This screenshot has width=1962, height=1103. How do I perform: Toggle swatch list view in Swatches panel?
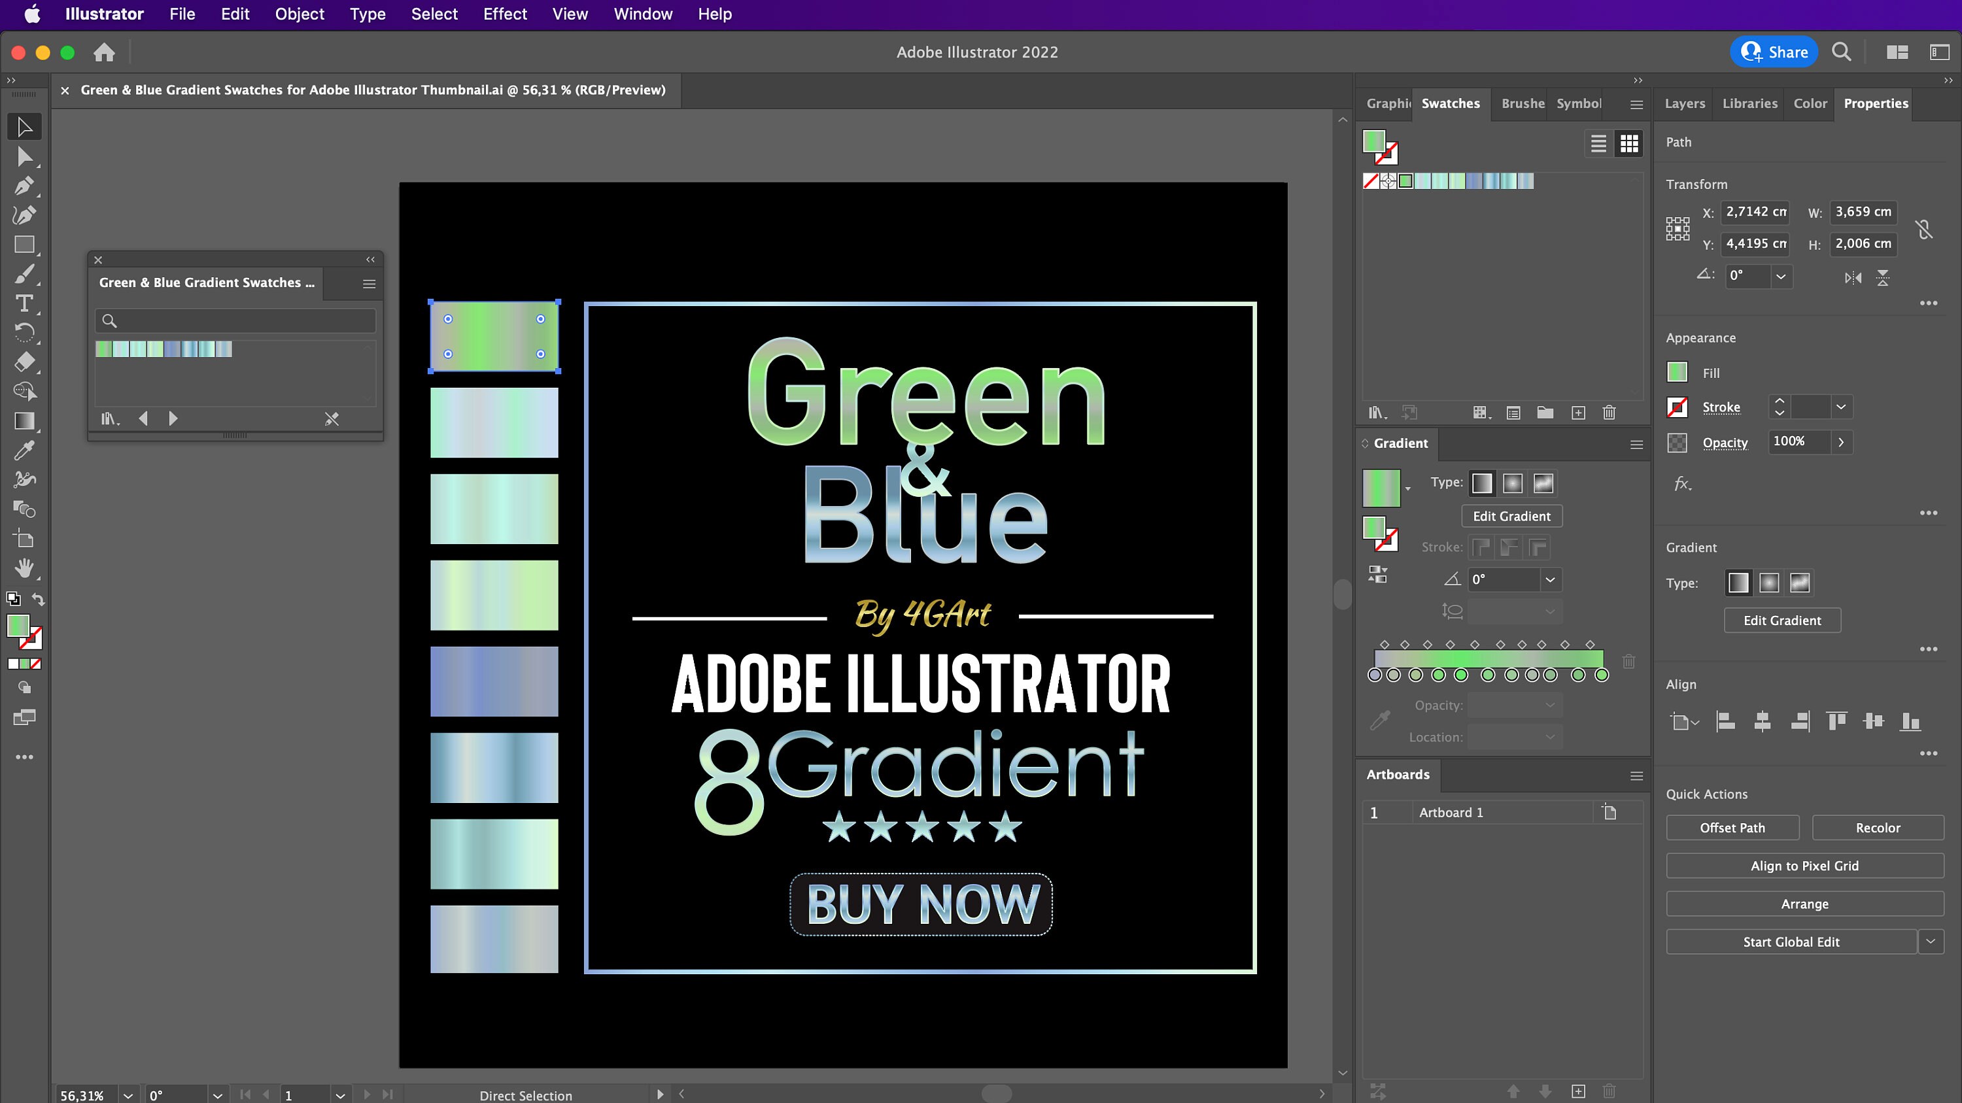(1597, 143)
